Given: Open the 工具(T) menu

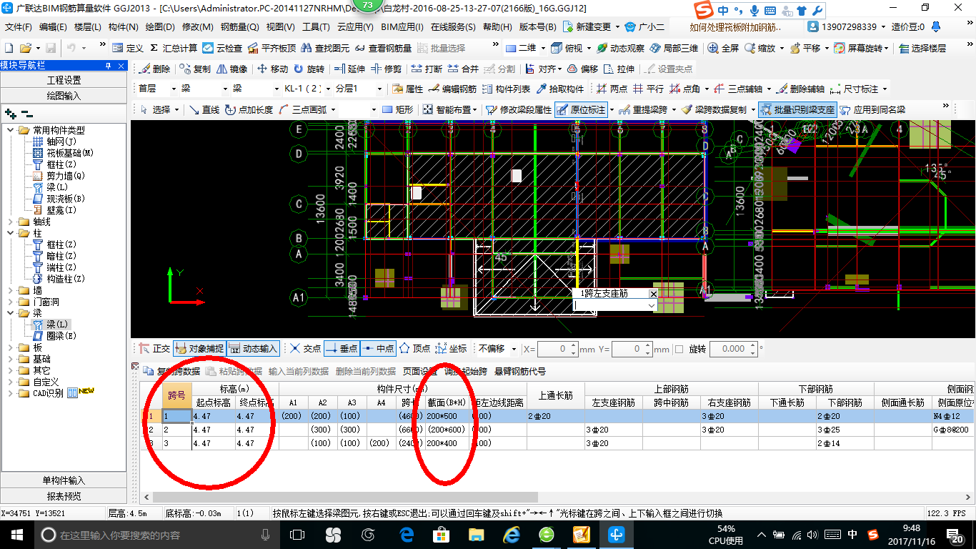Looking at the screenshot, I should pos(316,27).
